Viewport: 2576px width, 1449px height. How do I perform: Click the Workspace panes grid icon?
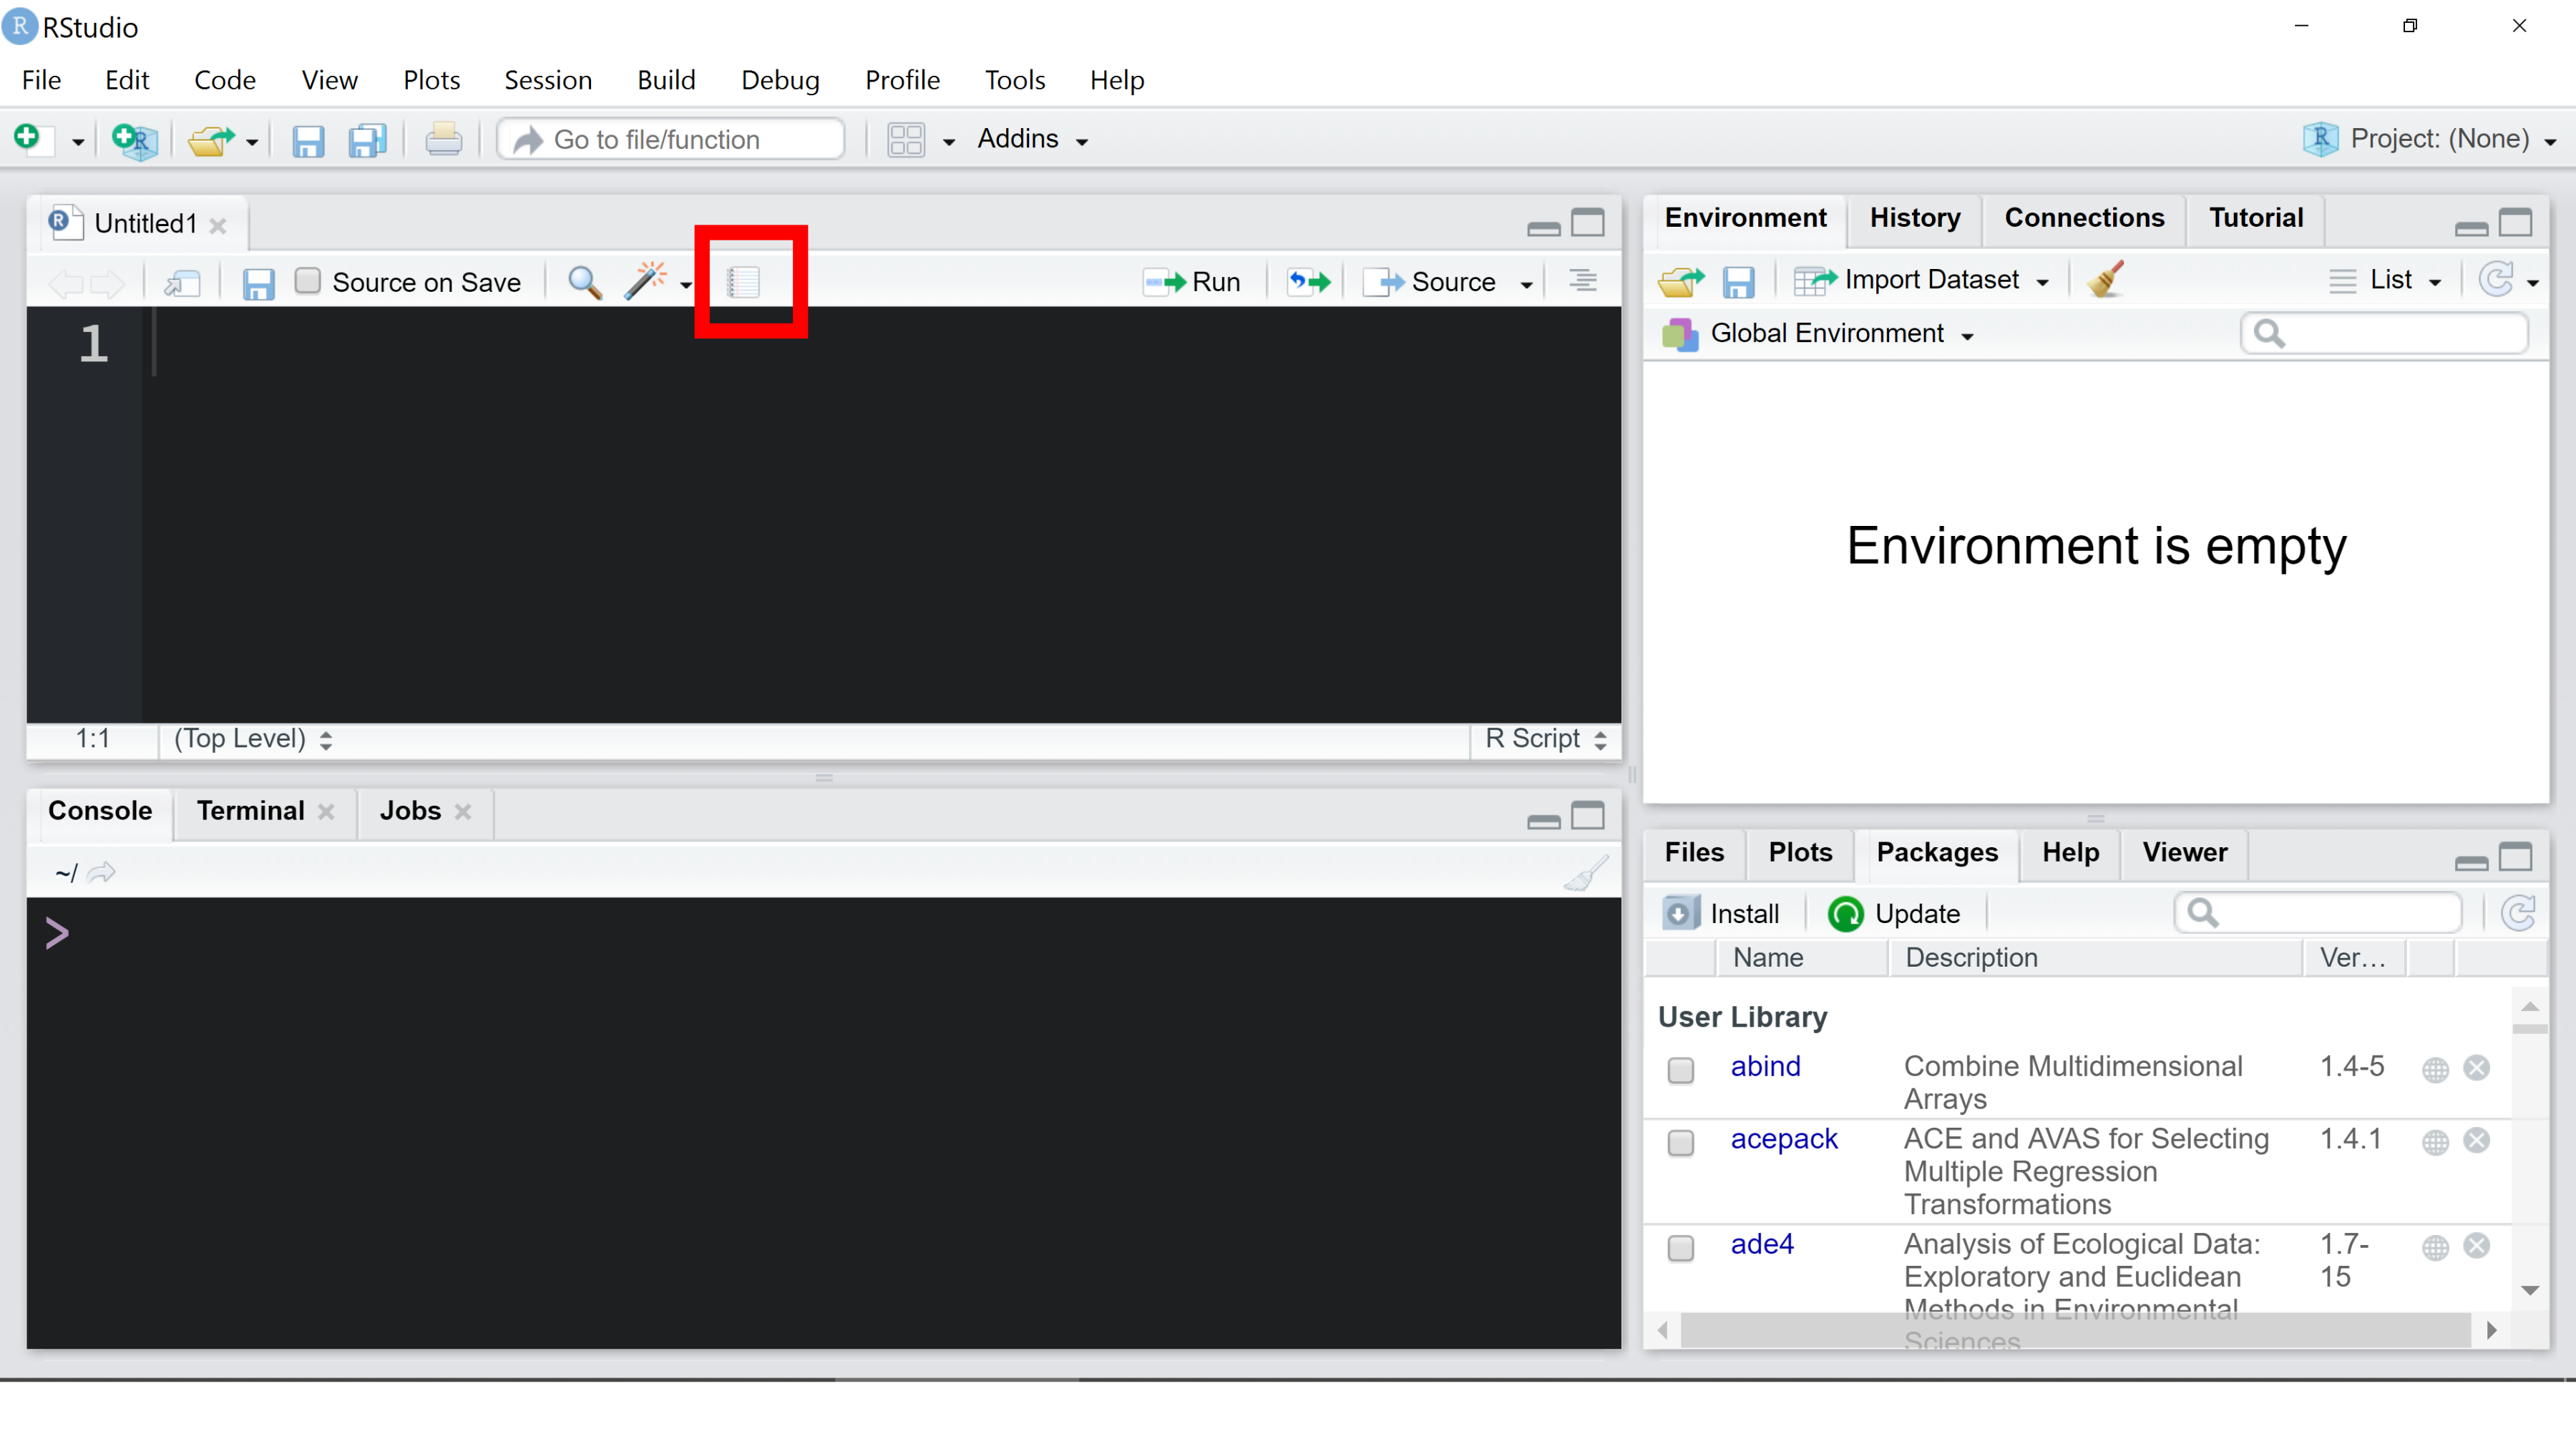906,140
